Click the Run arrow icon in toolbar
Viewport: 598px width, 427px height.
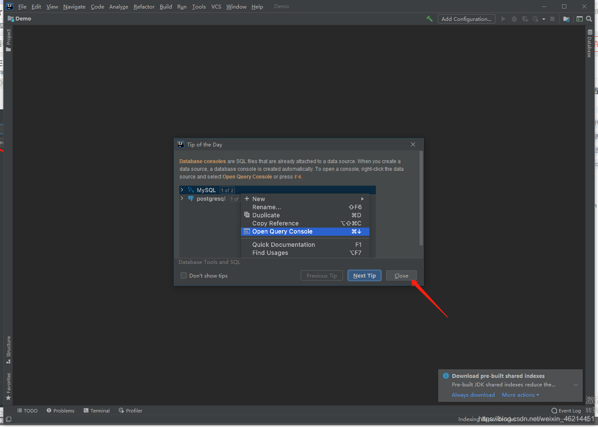tap(503, 19)
